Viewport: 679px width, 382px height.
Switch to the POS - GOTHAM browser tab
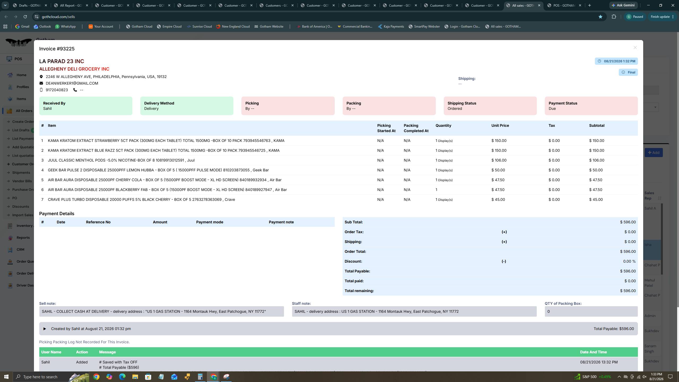pyautogui.click(x=564, y=5)
